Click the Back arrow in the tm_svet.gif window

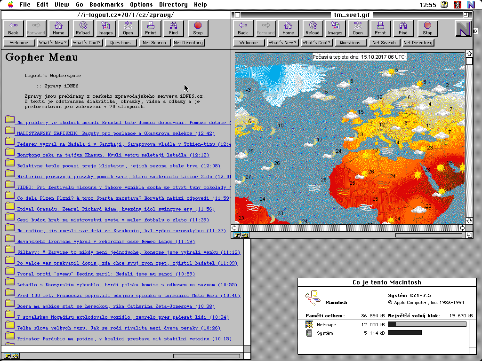pos(243,28)
